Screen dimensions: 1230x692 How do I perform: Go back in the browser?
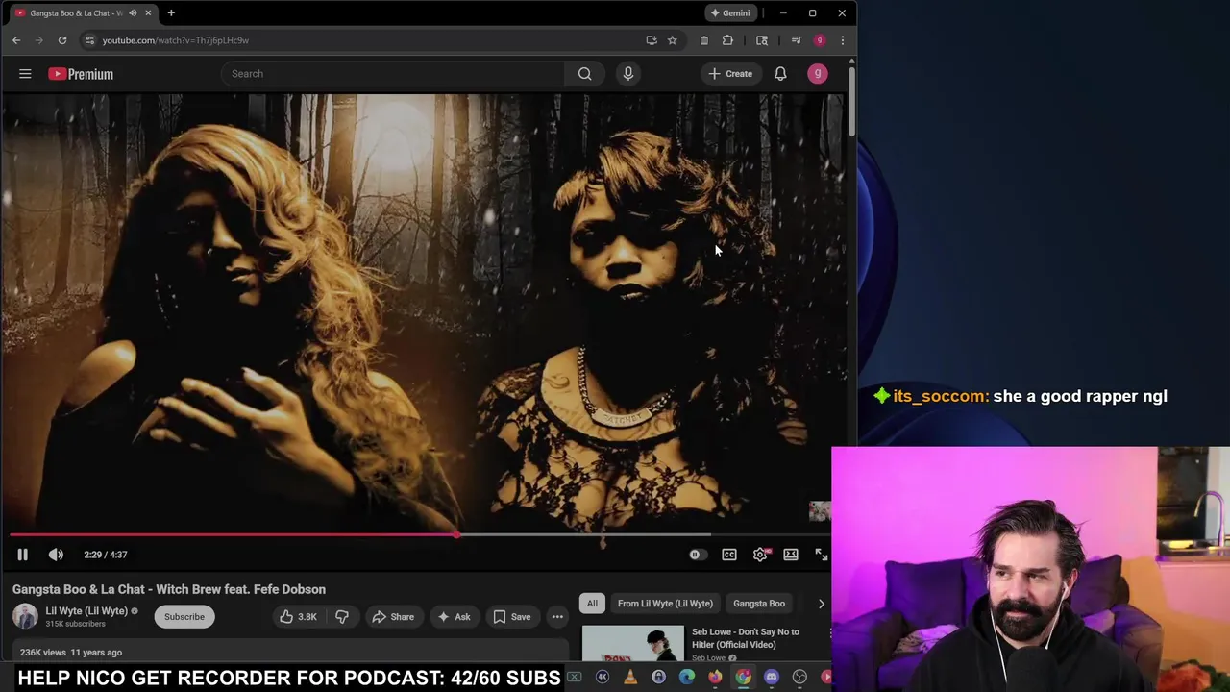coord(16,40)
